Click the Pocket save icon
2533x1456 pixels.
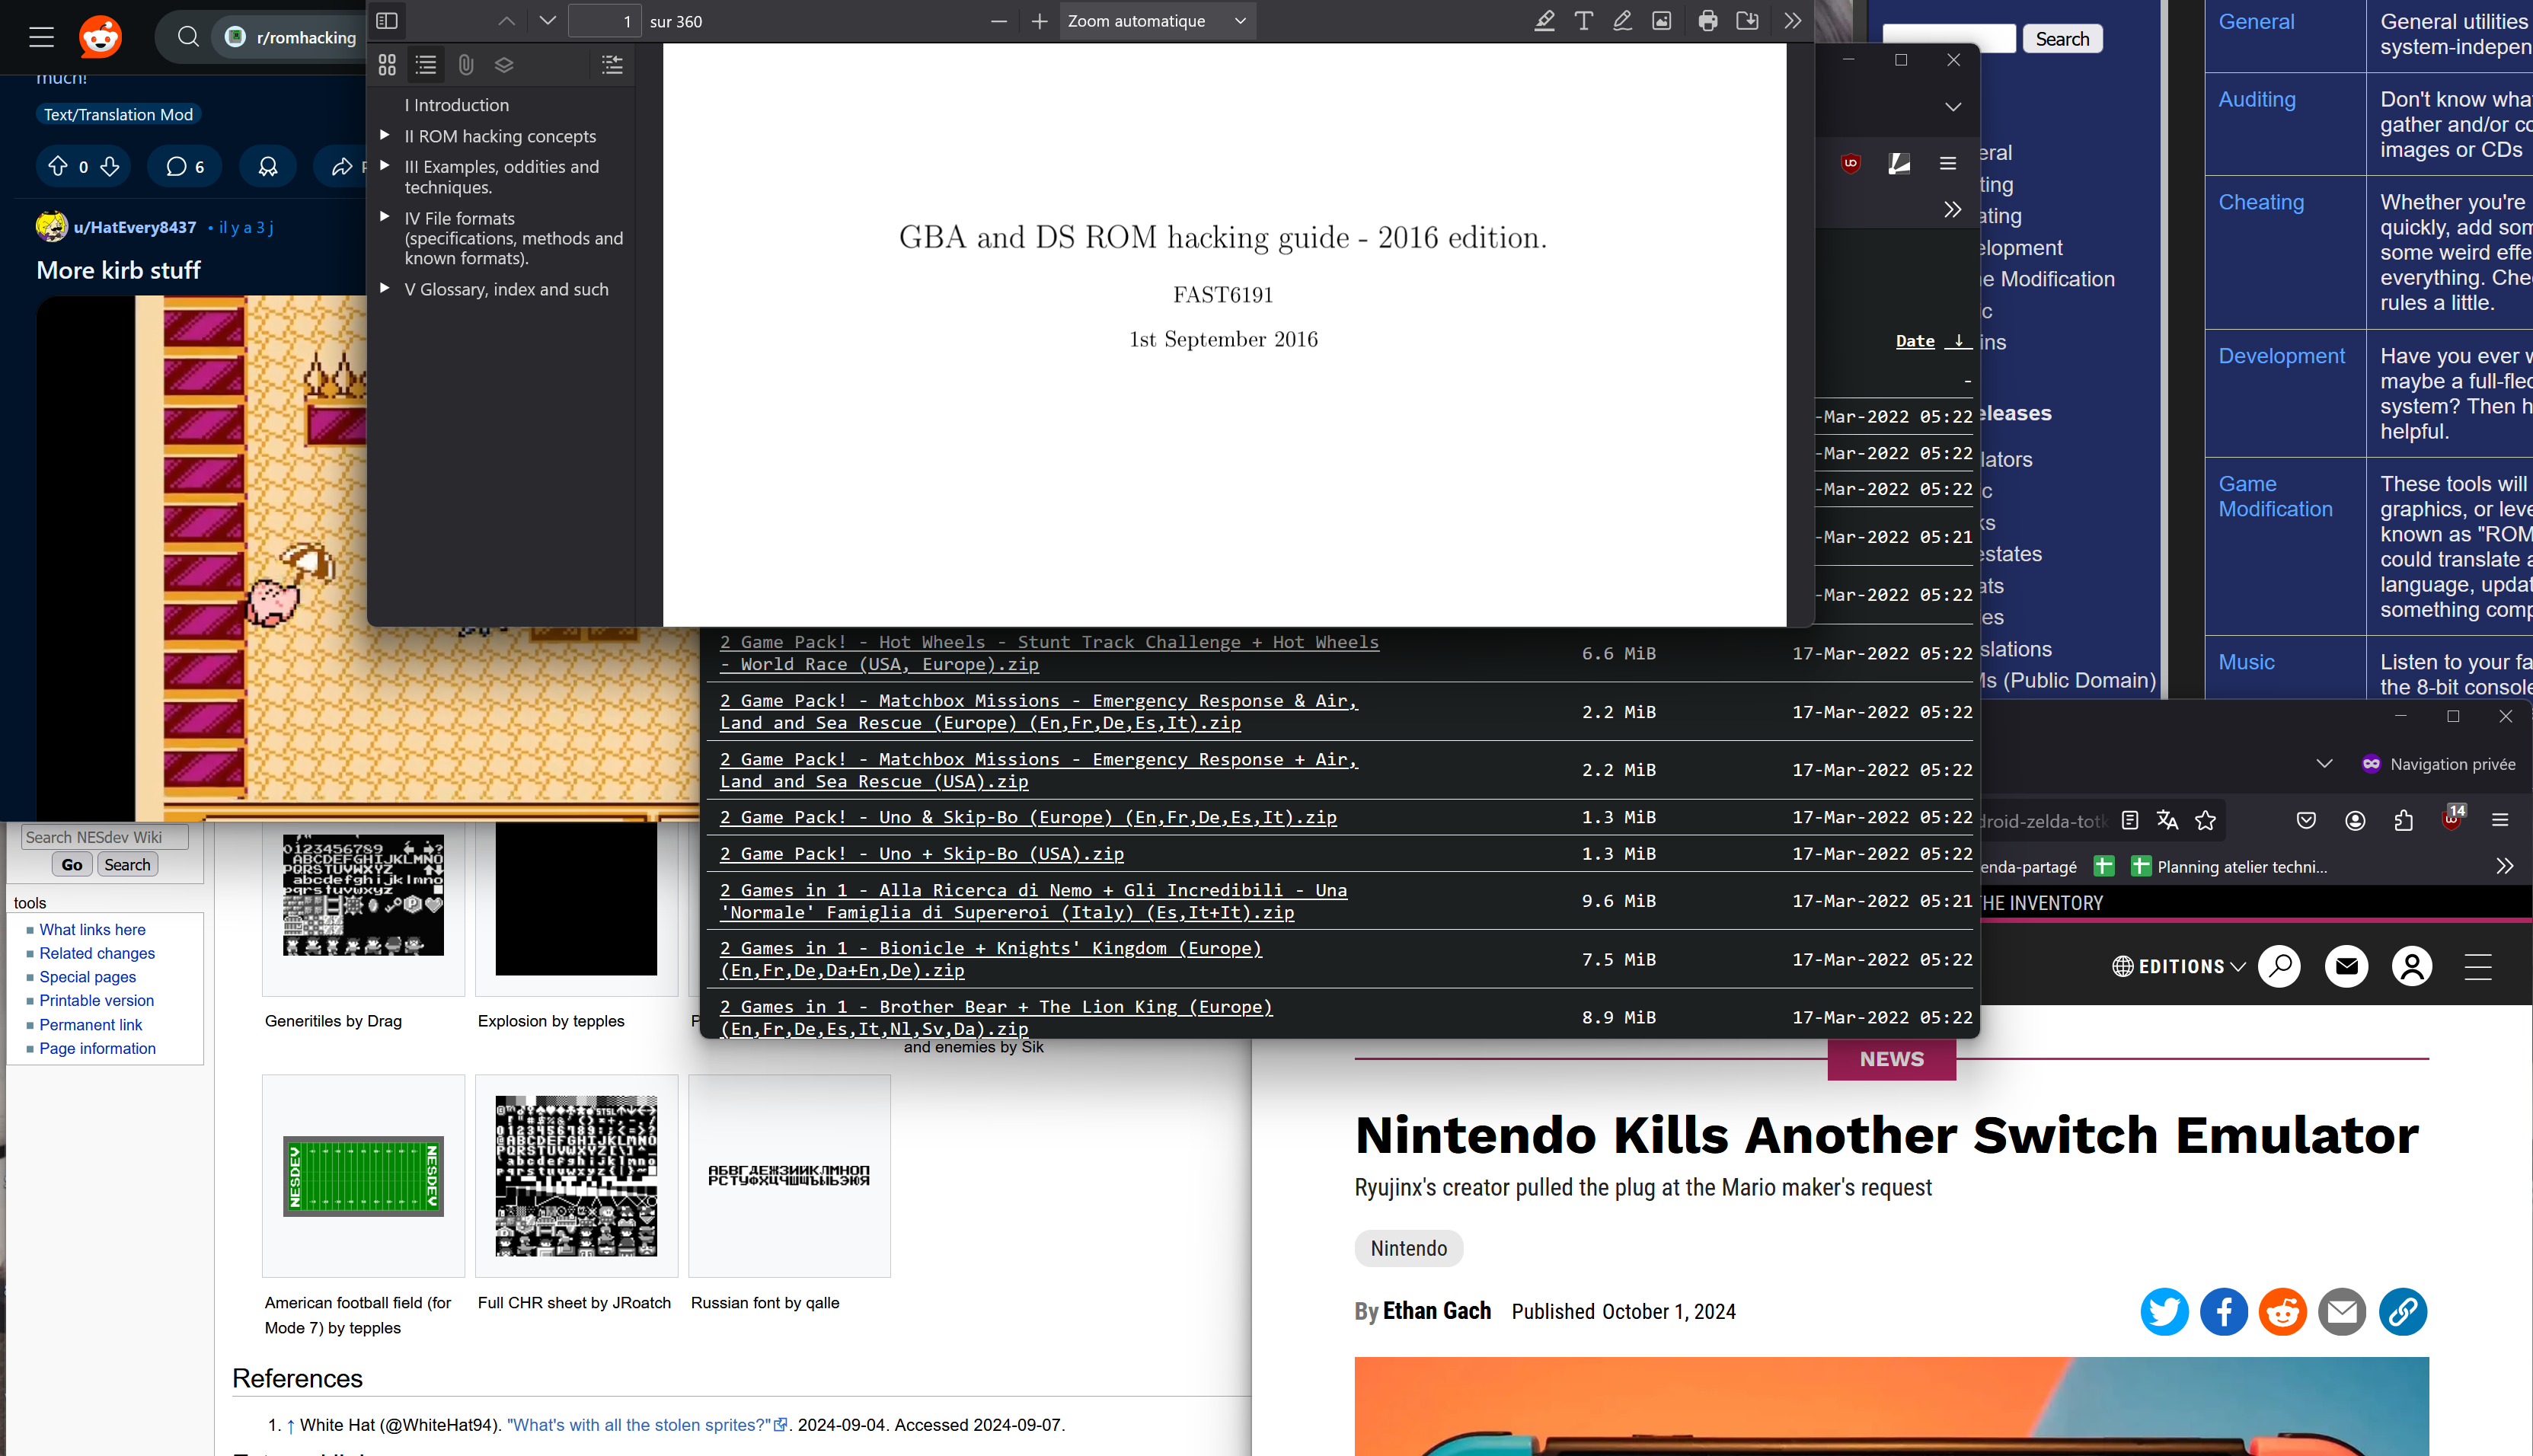[x=2306, y=820]
